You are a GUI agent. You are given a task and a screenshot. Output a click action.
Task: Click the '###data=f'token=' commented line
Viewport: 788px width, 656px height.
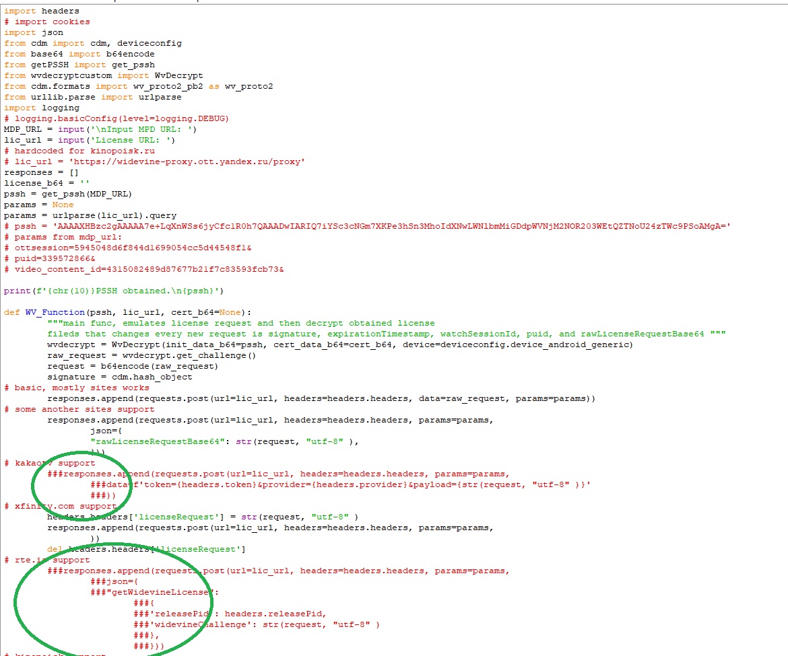(x=341, y=485)
